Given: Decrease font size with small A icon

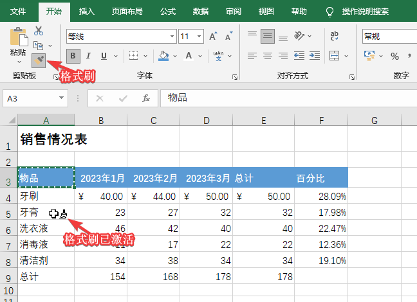Looking at the screenshot, I should pos(228,36).
